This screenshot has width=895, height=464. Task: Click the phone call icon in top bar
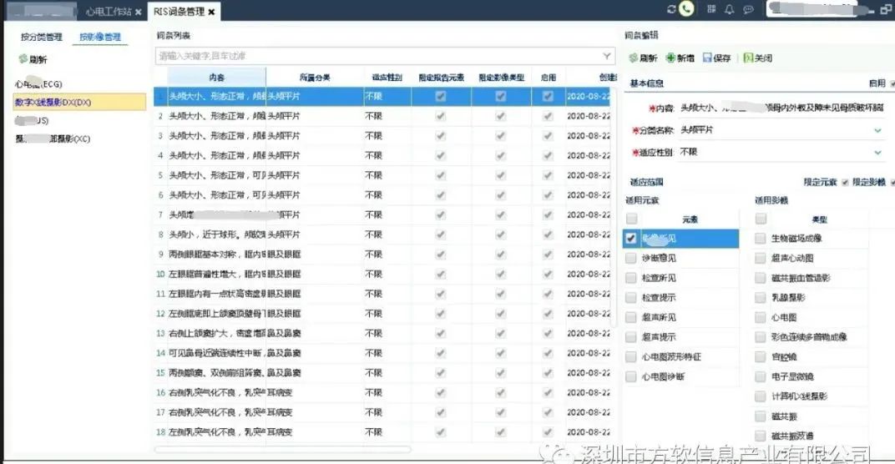pyautogui.click(x=686, y=9)
